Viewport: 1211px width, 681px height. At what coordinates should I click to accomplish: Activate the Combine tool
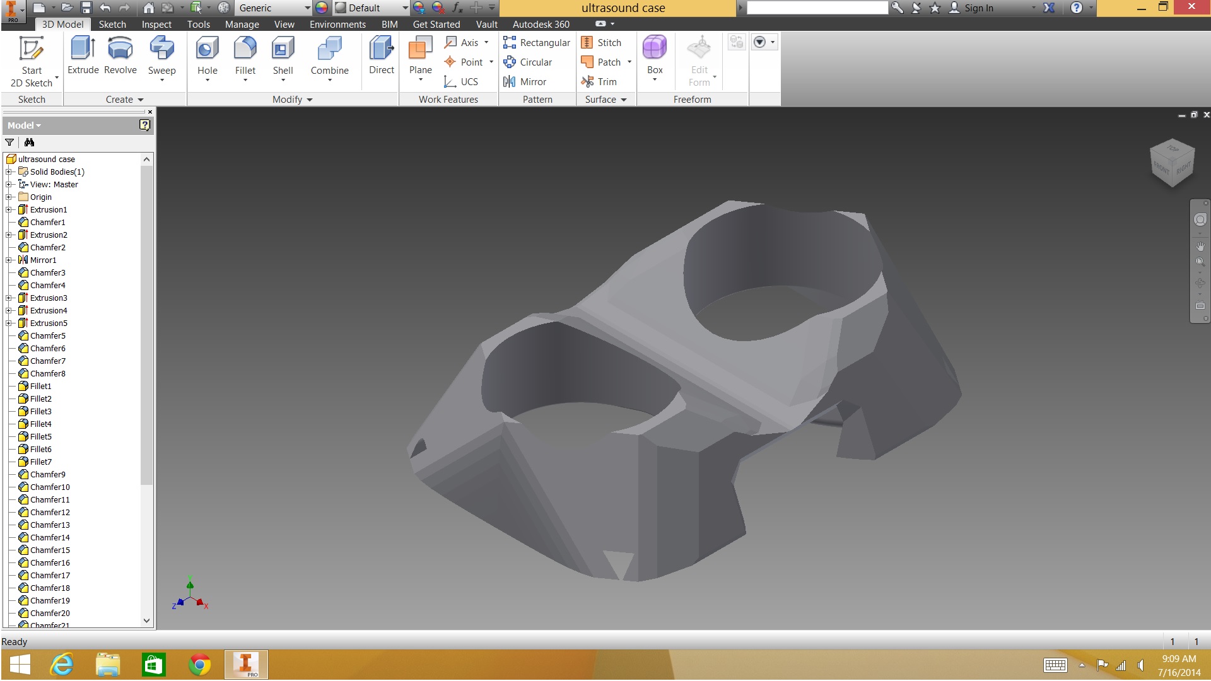[x=329, y=59]
